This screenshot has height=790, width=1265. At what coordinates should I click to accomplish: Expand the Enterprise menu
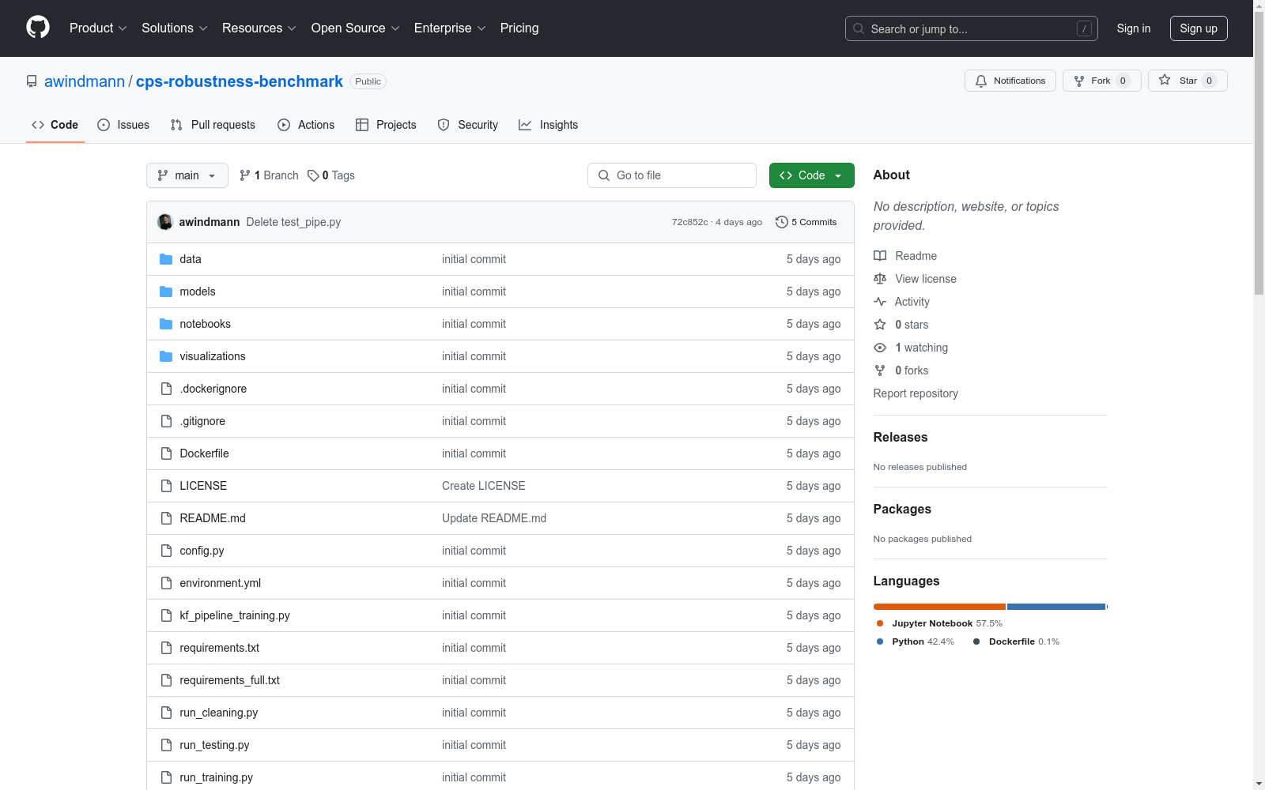point(450,28)
